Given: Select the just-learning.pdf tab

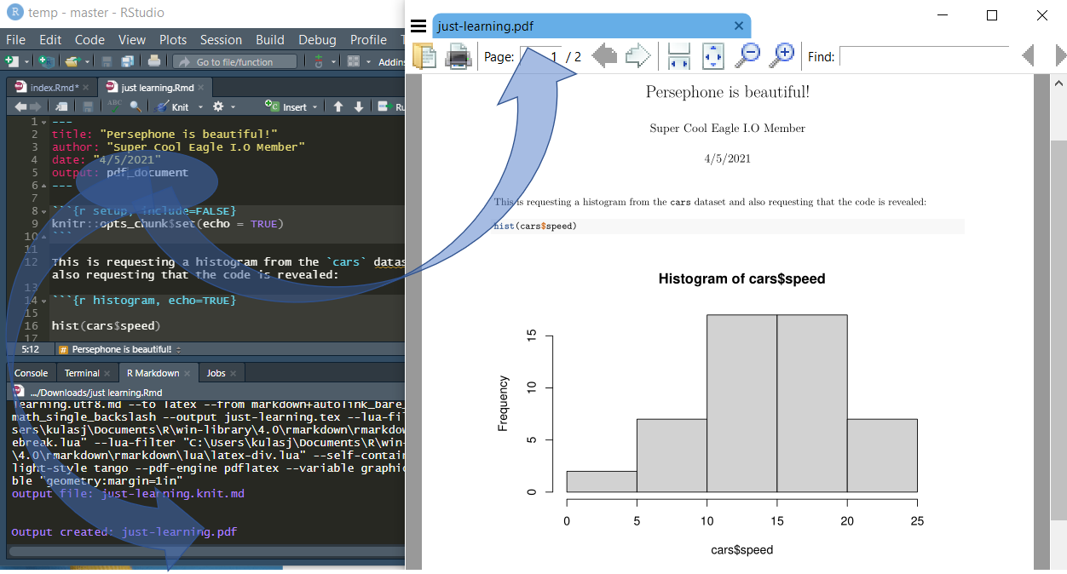Looking at the screenshot, I should click(x=591, y=26).
